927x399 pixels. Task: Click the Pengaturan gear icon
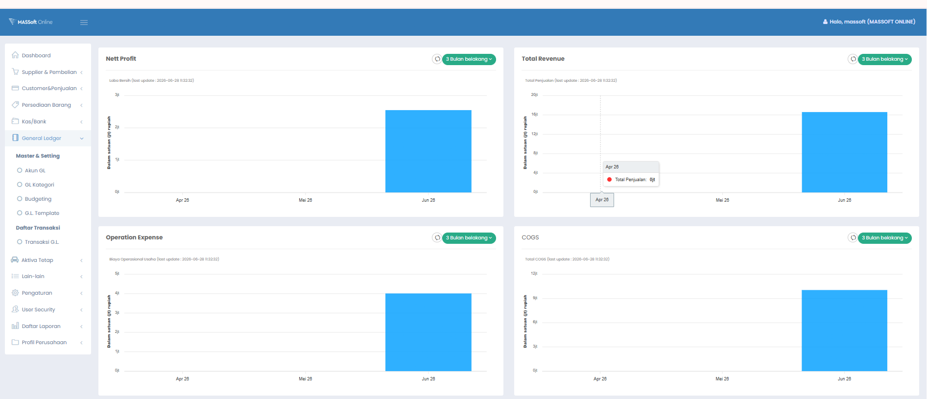point(15,293)
